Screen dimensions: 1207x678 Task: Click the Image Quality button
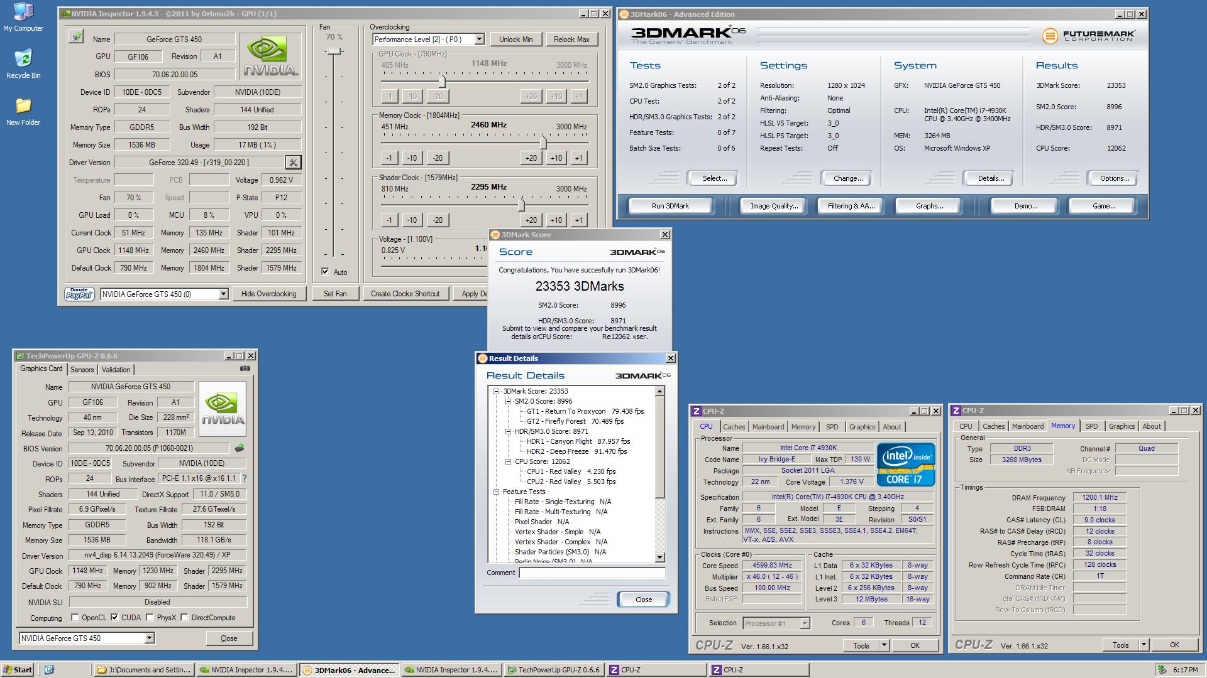pos(774,206)
